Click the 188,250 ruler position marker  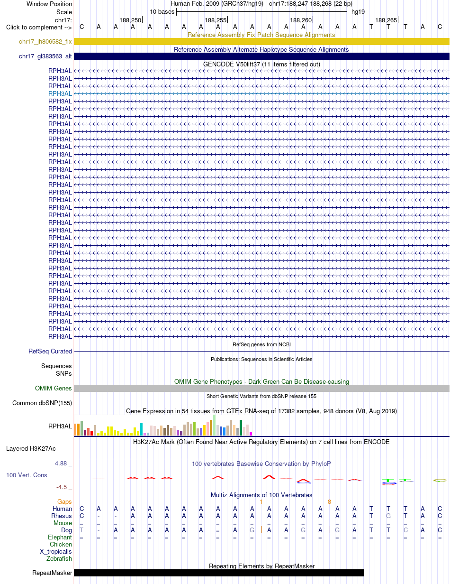tap(130, 20)
